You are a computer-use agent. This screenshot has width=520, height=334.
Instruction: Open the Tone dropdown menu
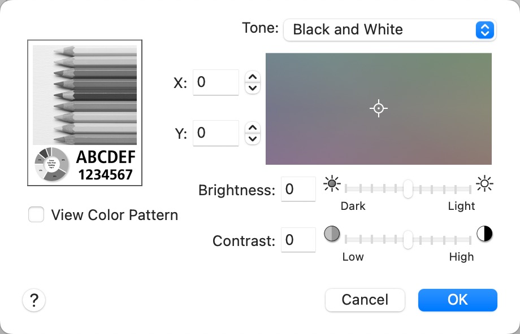pyautogui.click(x=389, y=30)
